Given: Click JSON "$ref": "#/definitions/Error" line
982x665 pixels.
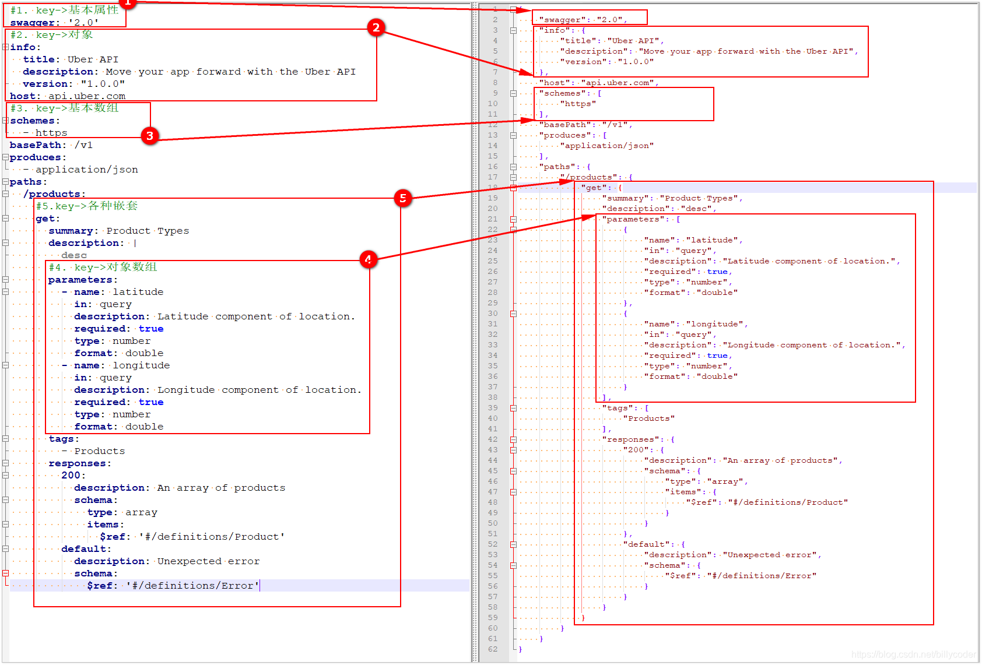Looking at the screenshot, I should (741, 576).
